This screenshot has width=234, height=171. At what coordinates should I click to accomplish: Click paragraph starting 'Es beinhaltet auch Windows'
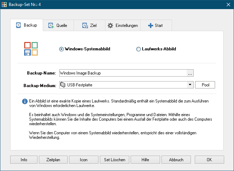(x=121, y=119)
